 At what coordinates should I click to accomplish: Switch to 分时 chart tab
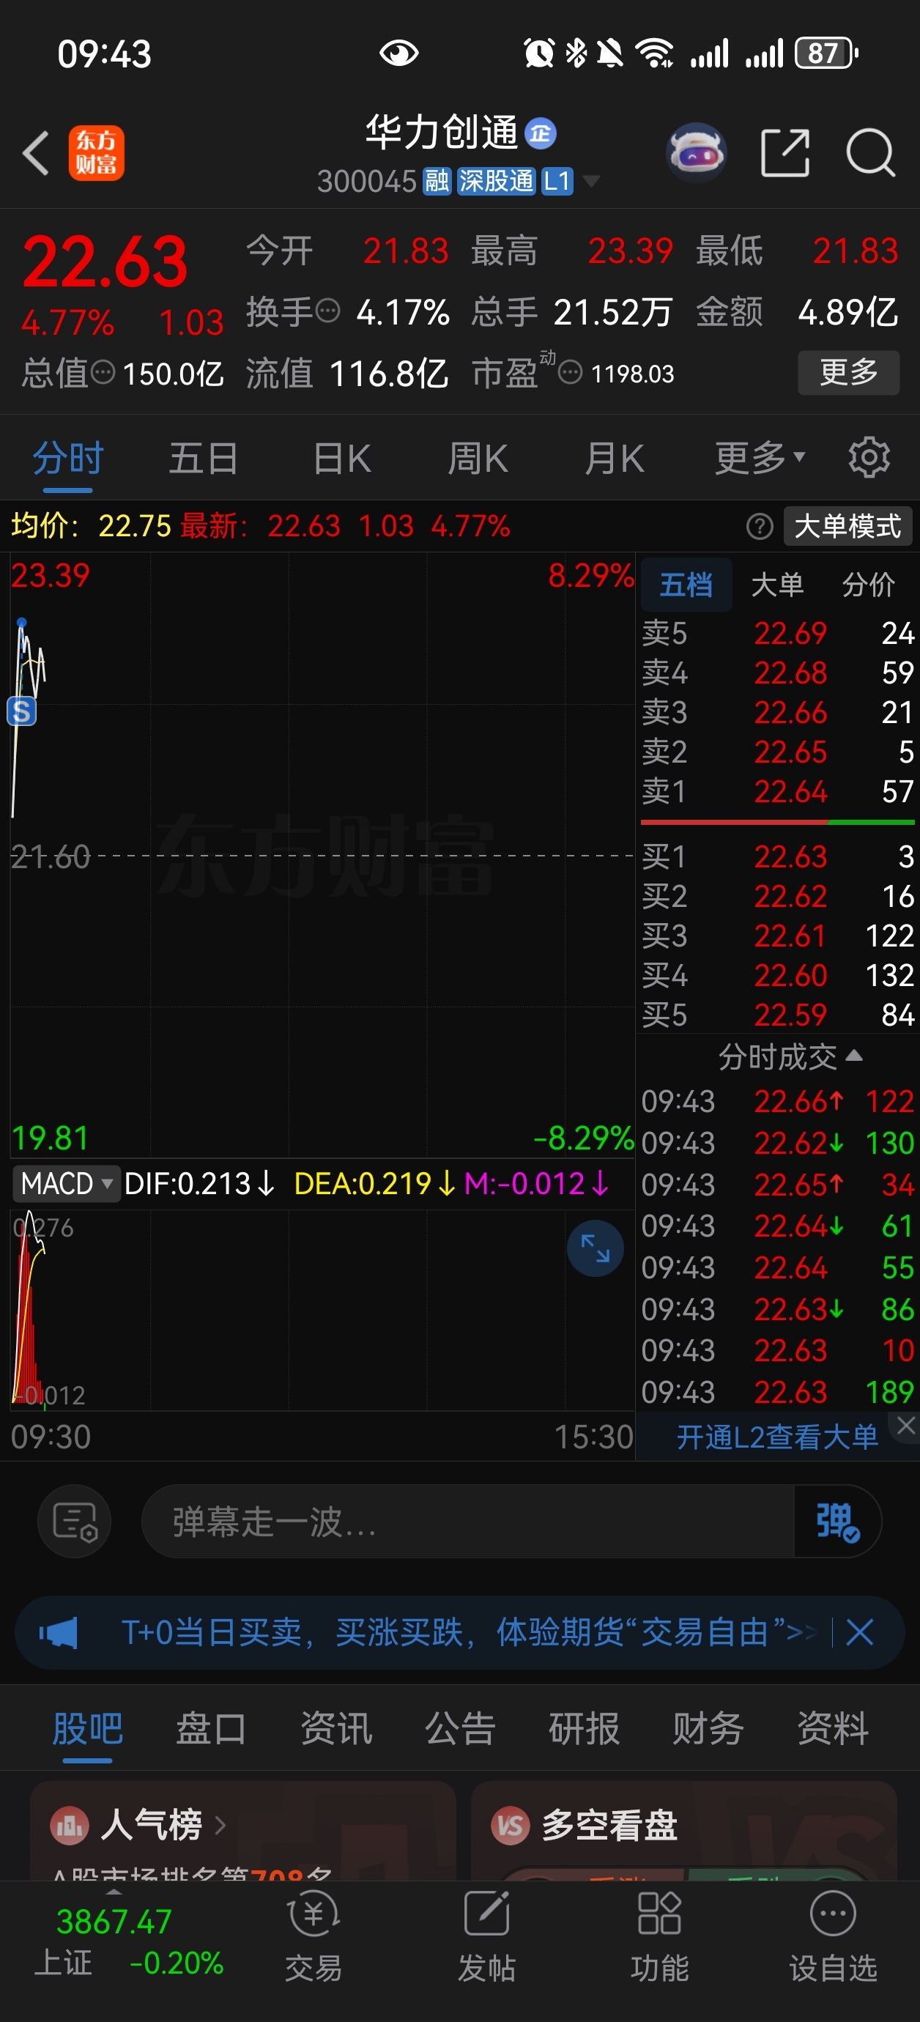pyautogui.click(x=67, y=458)
